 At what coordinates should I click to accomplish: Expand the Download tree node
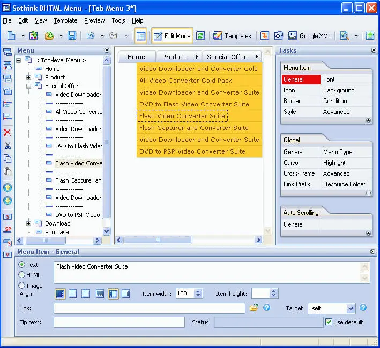coord(28,223)
